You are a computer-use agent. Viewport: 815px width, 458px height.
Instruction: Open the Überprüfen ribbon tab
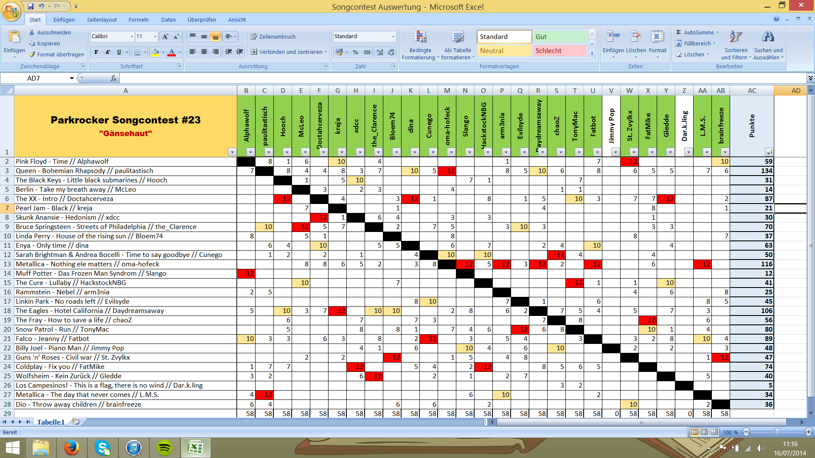point(202,20)
